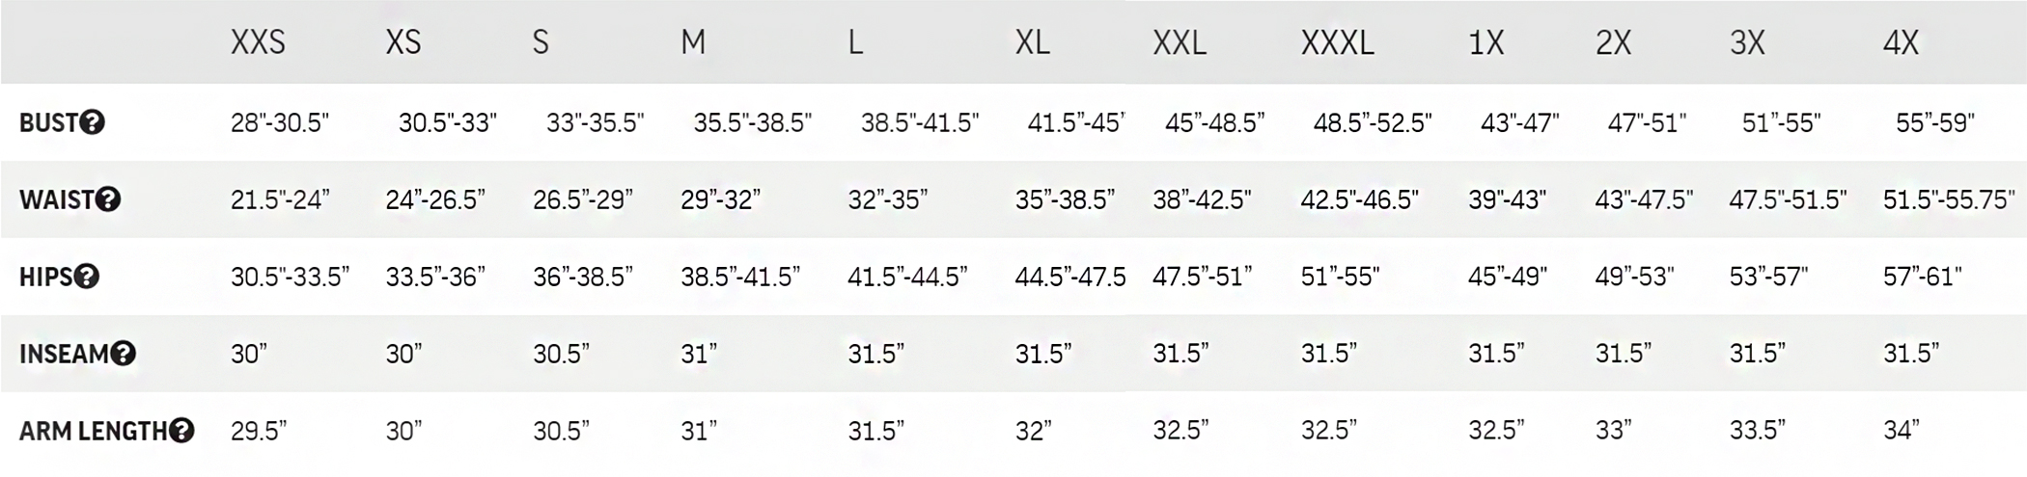Viewport: 2027px width, 477px height.
Task: Click the INSEAM row label
Action: 64,354
